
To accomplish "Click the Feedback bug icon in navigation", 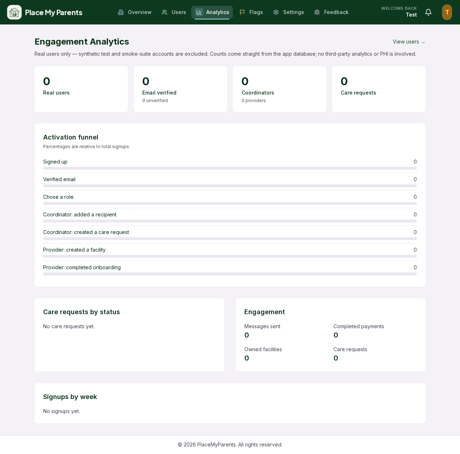I will click(317, 12).
